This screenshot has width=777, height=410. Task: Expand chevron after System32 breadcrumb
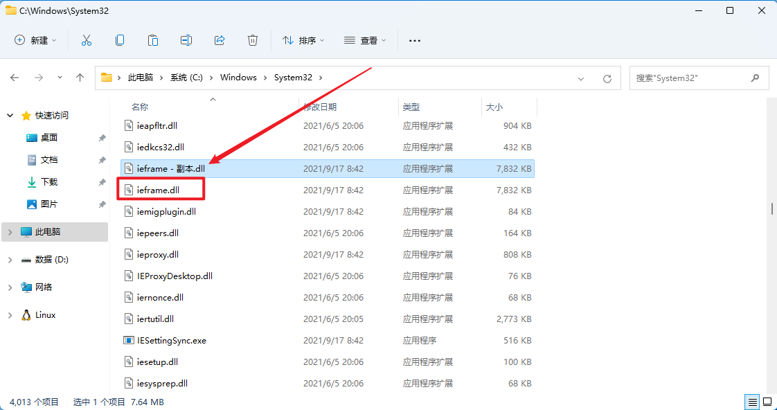[321, 78]
